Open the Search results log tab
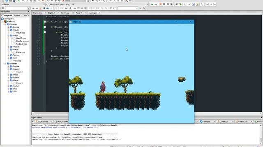Image resolution: width=263 pixels, height=147 pixels. [x=62, y=122]
